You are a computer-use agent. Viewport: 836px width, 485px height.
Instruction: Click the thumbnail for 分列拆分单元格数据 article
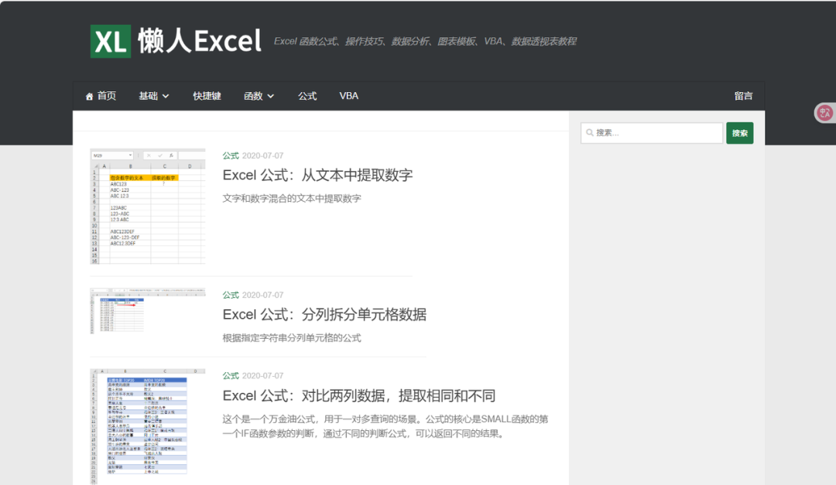click(x=147, y=310)
